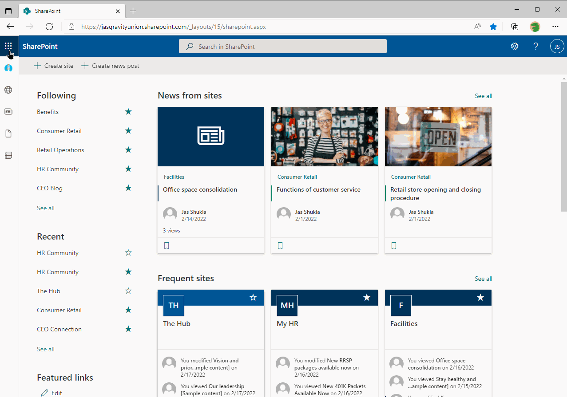Click the document icon in the left rail
Viewport: 567px width, 397px height.
click(x=8, y=134)
